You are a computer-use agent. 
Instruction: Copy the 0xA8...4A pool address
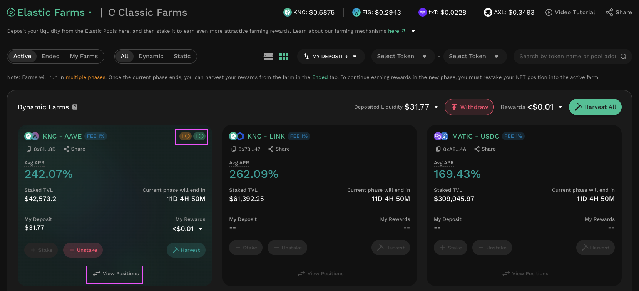pos(438,149)
